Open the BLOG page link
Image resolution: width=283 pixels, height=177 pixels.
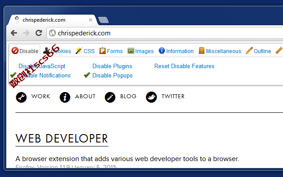click(x=128, y=96)
